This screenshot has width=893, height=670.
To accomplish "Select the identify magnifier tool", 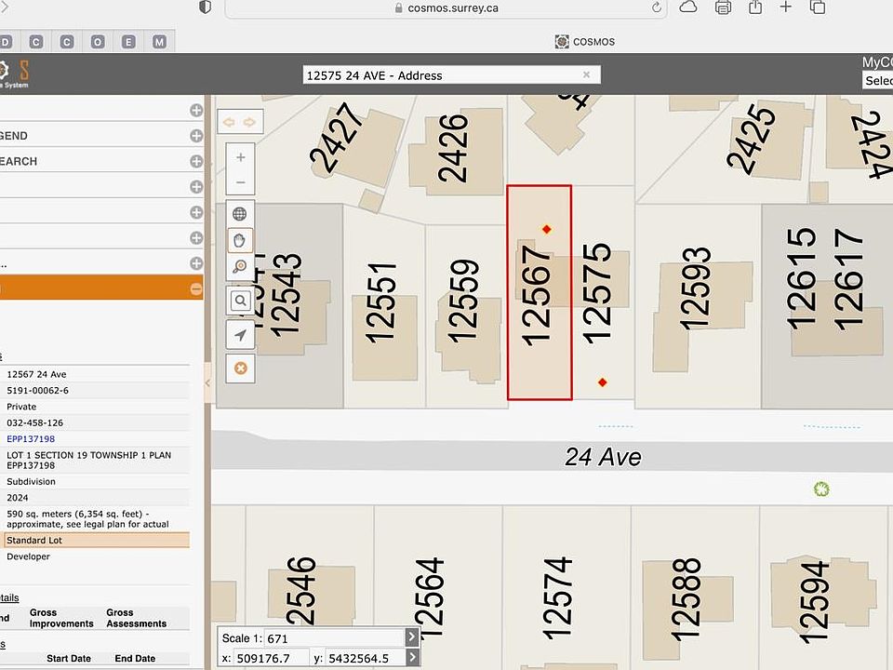I will pos(240,267).
